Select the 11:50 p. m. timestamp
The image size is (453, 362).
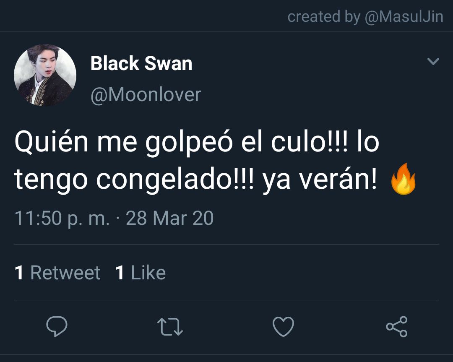coord(62,218)
